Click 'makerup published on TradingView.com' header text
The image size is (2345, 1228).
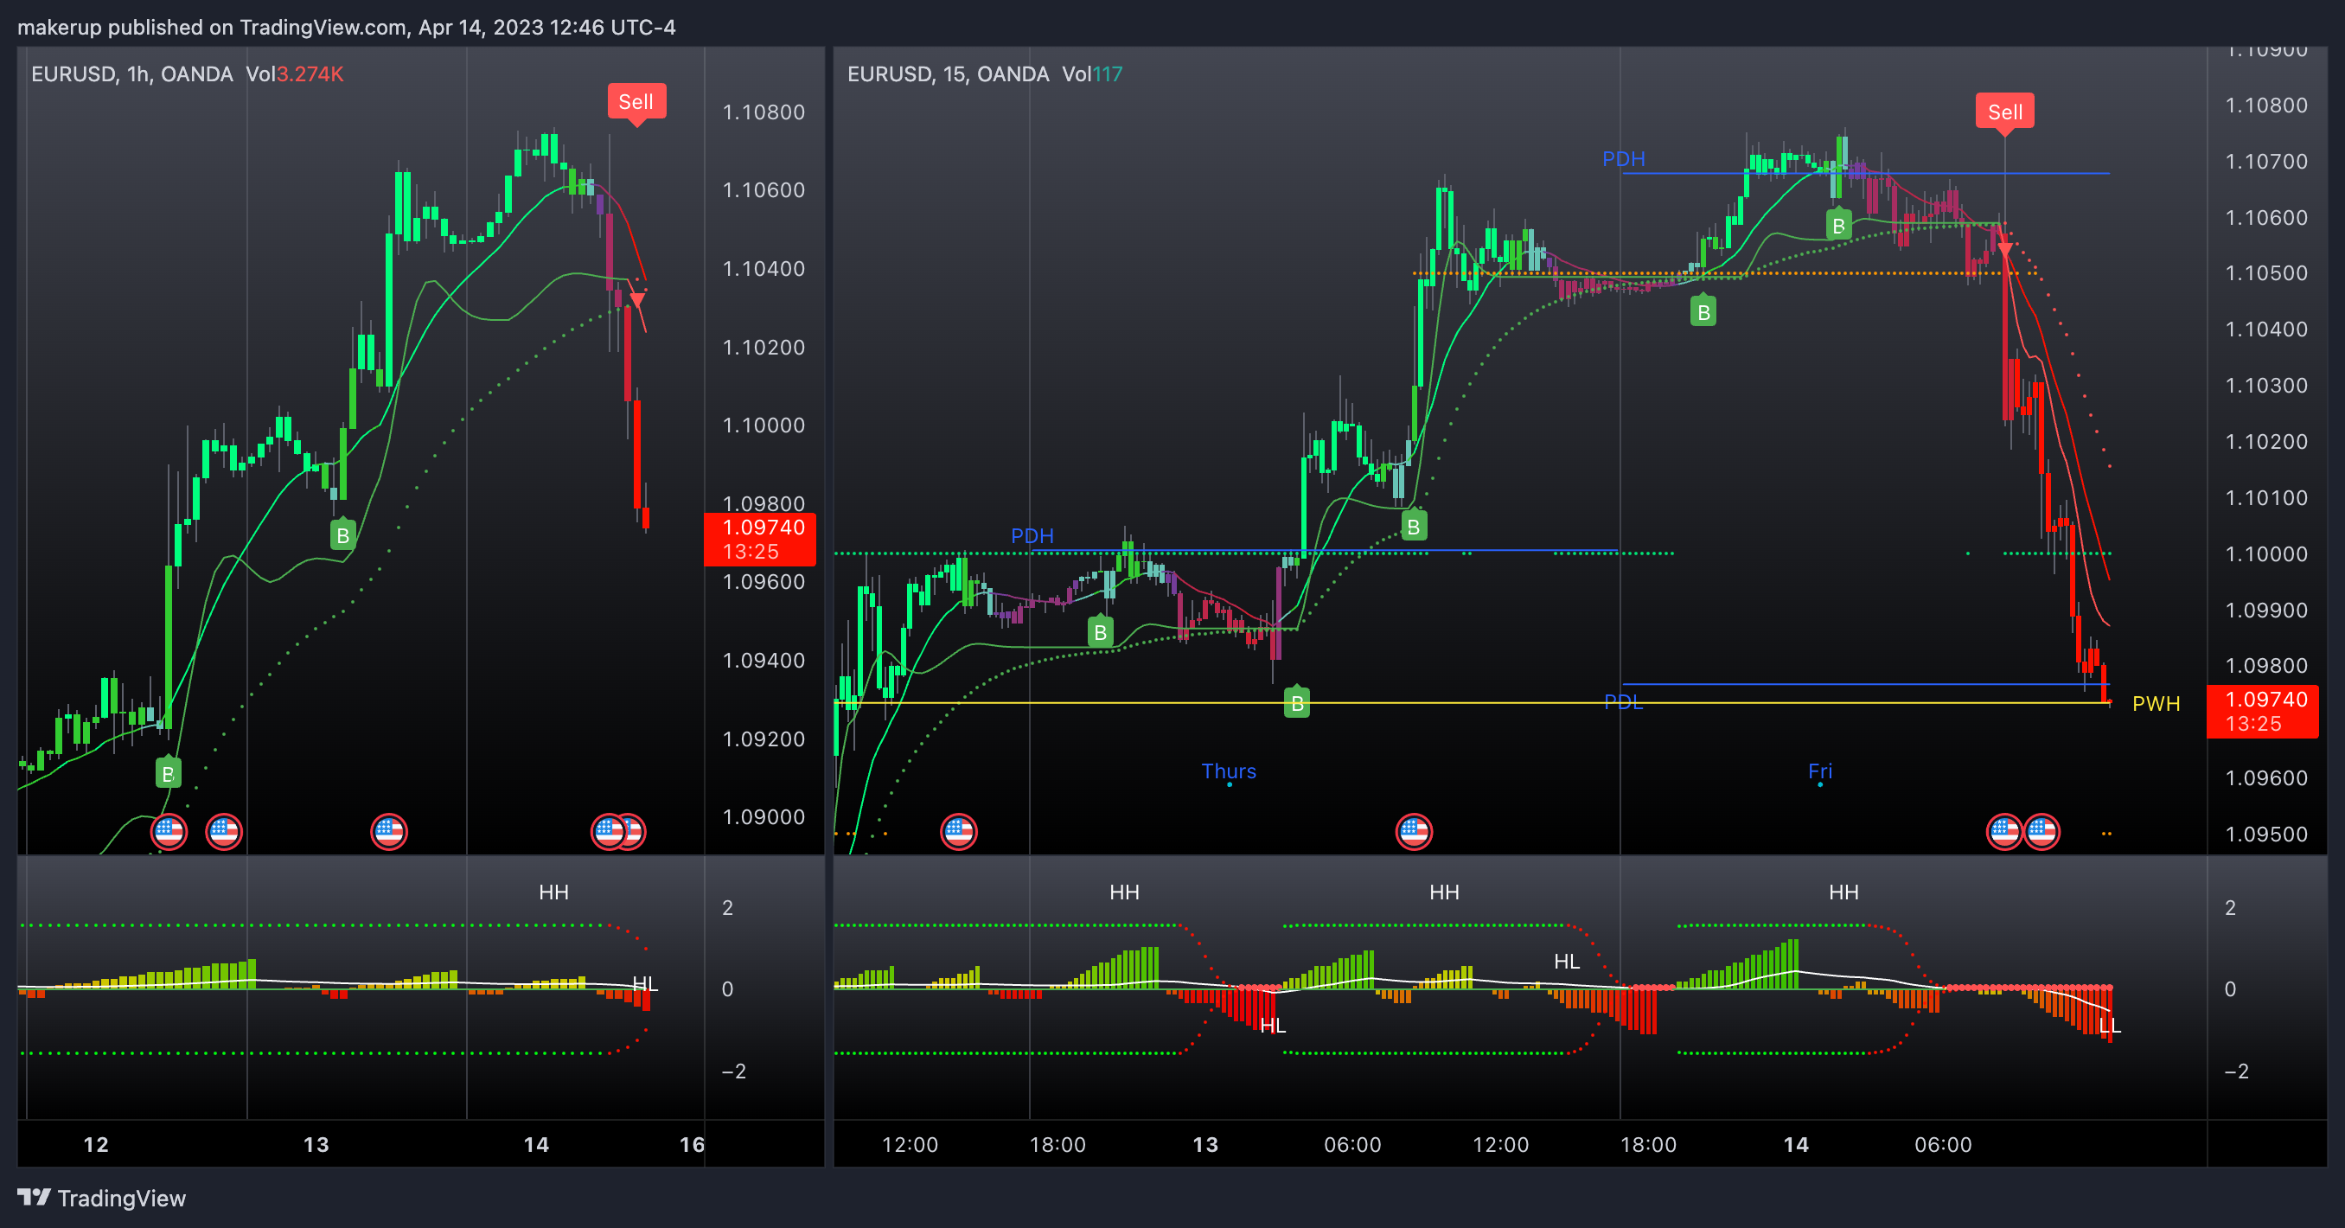[211, 28]
